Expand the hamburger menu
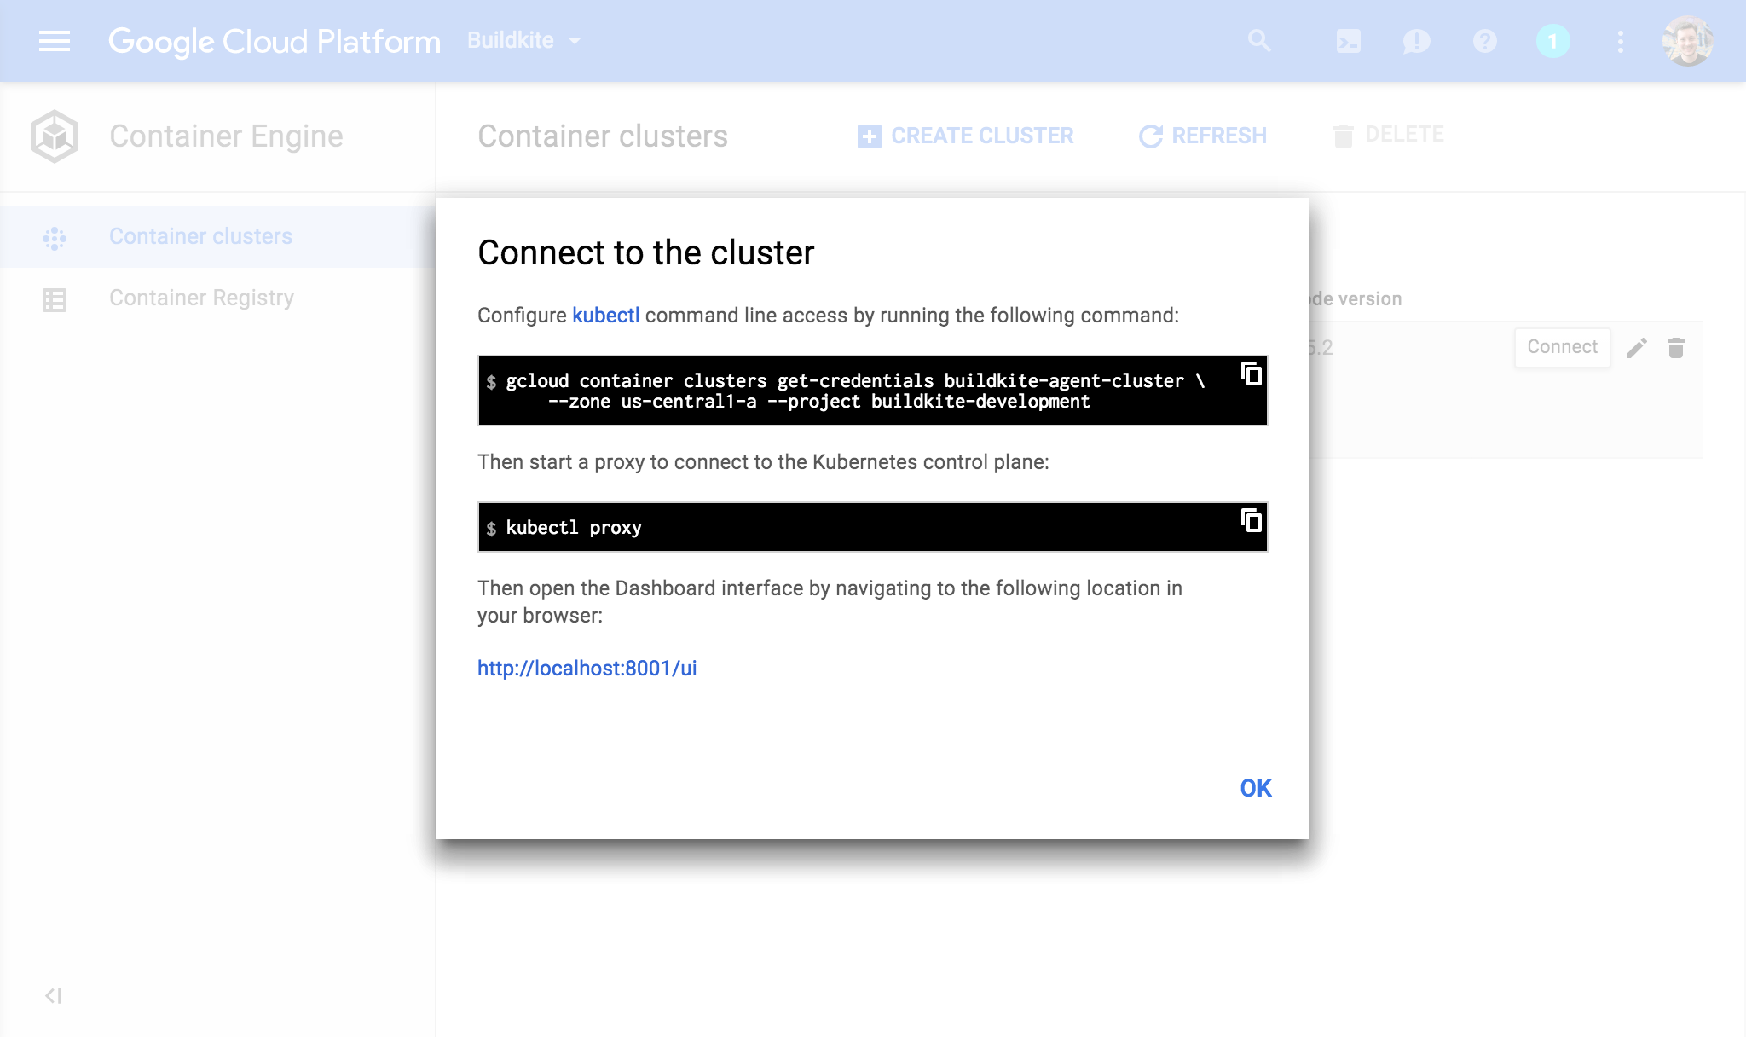The image size is (1746, 1037). pos(55,41)
